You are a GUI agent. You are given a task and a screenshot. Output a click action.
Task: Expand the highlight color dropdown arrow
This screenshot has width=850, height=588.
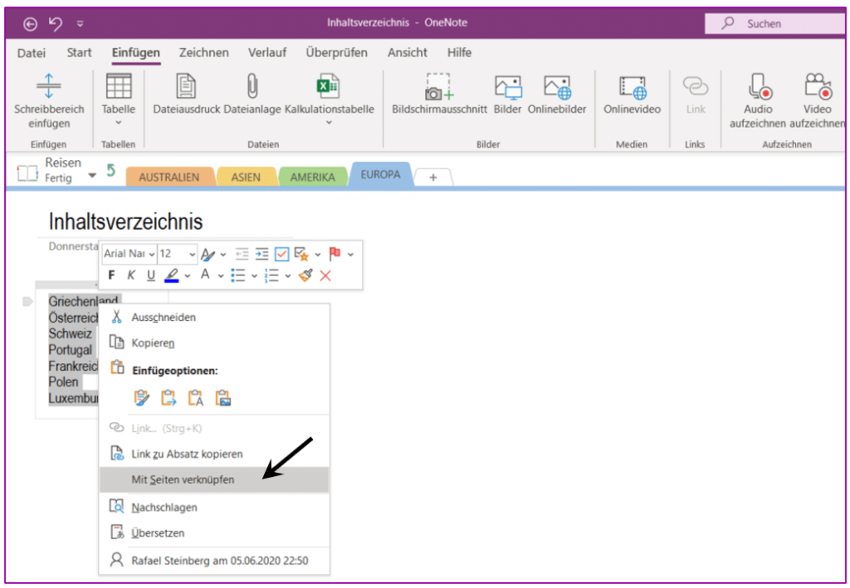188,276
